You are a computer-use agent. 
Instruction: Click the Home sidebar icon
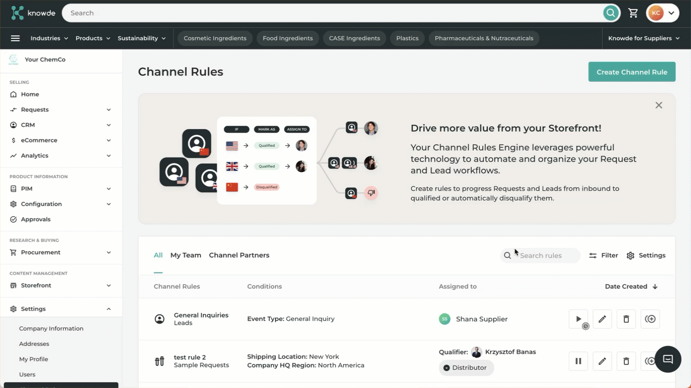[x=13, y=94]
